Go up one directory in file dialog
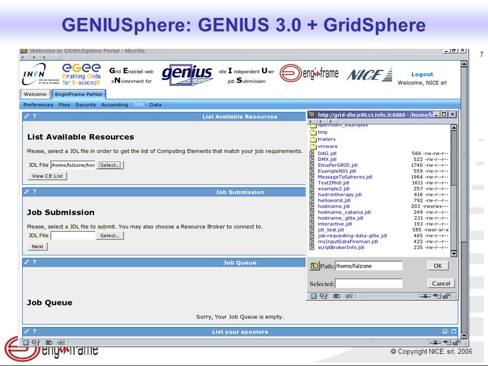Screen dimensions: 488x366 (x=314, y=266)
